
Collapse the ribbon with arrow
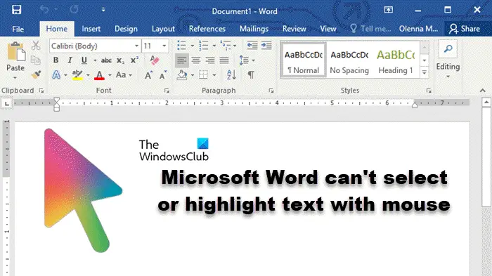(x=483, y=91)
